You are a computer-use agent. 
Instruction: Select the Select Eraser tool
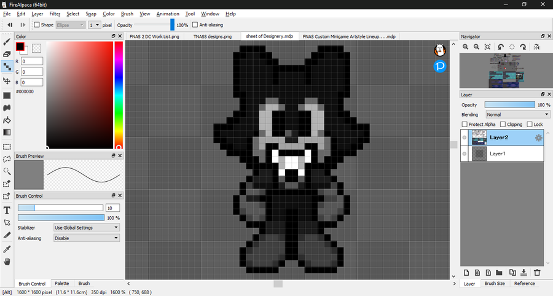(7, 196)
